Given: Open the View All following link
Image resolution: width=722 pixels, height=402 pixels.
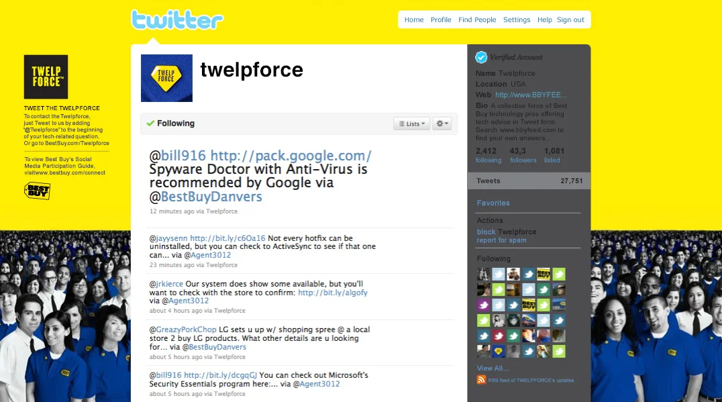Looking at the screenshot, I should click(492, 368).
